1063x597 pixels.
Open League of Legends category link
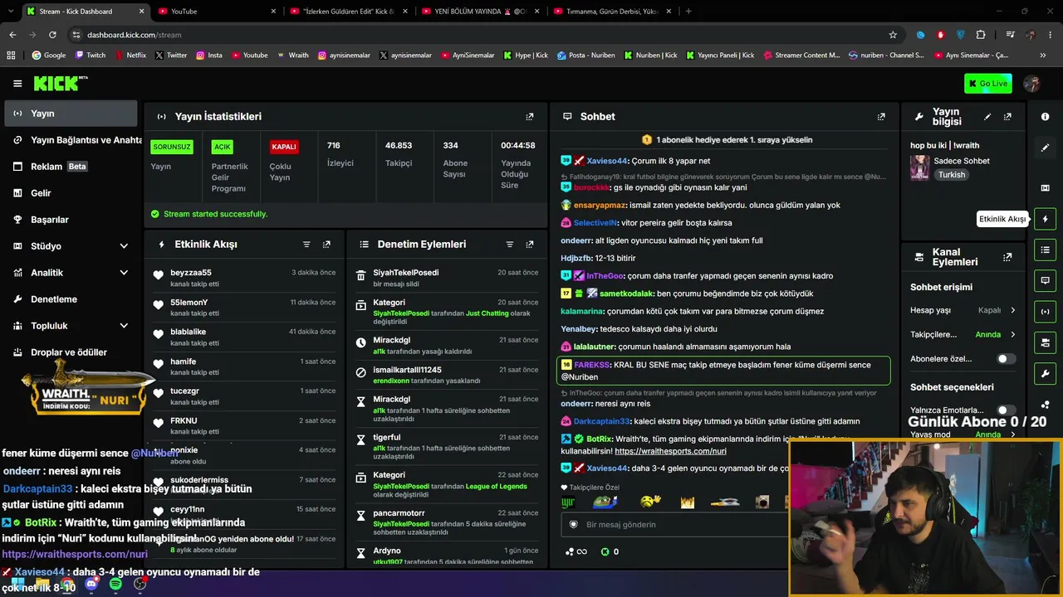[x=497, y=486]
